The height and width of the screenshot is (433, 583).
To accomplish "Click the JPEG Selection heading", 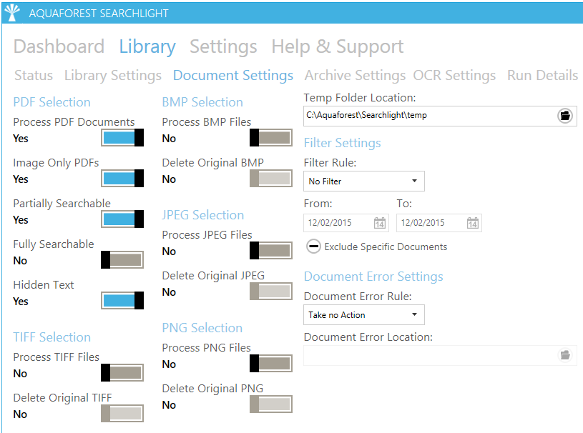I will click(202, 215).
